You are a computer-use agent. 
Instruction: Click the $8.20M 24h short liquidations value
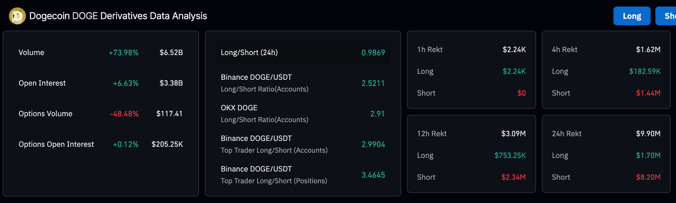click(648, 177)
